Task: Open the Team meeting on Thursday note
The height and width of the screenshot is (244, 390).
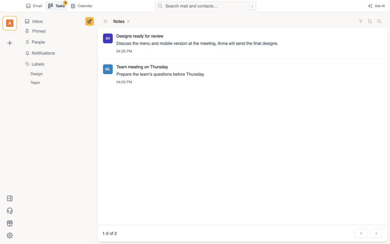Action: pos(243,74)
